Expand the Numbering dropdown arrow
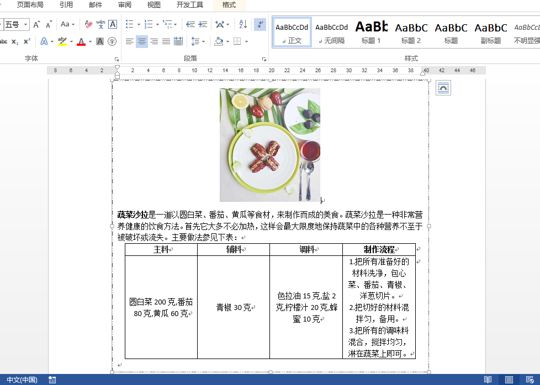 pyautogui.click(x=157, y=24)
